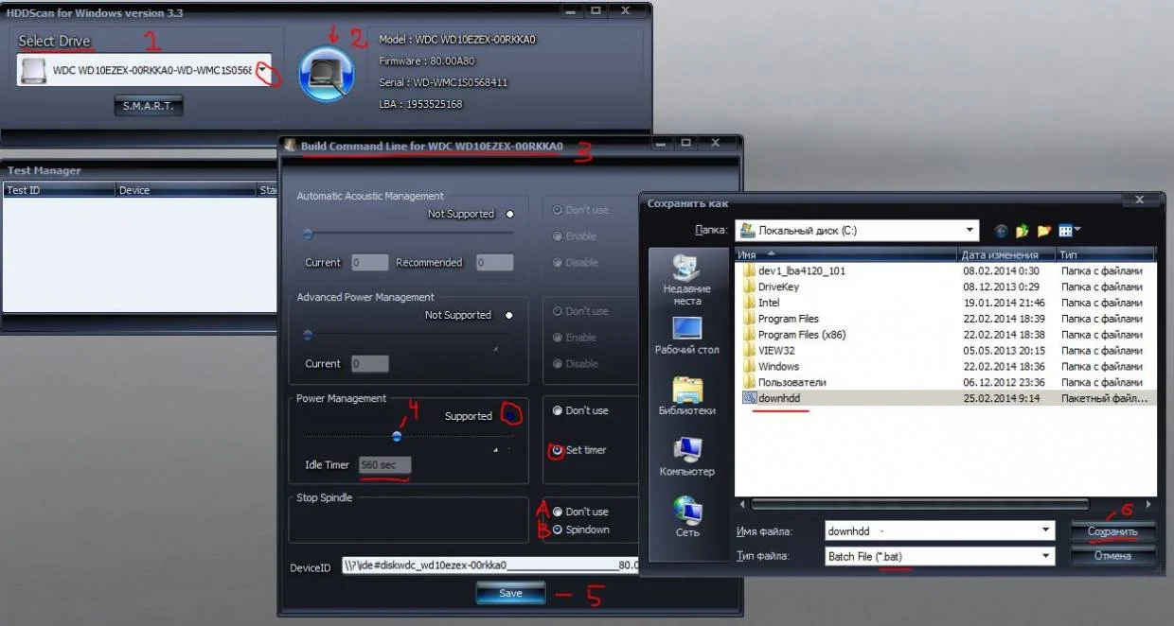This screenshot has width=1174, height=626.
Task: Click the folder icon next to VIEW32
Action: pos(749,350)
